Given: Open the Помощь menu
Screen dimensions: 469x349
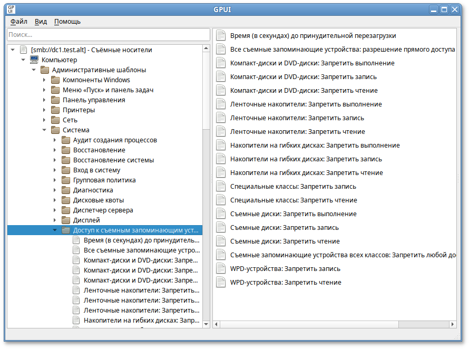Looking at the screenshot, I should click(x=67, y=22).
